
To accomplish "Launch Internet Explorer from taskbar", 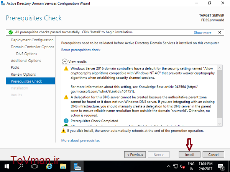I will 49,166.
